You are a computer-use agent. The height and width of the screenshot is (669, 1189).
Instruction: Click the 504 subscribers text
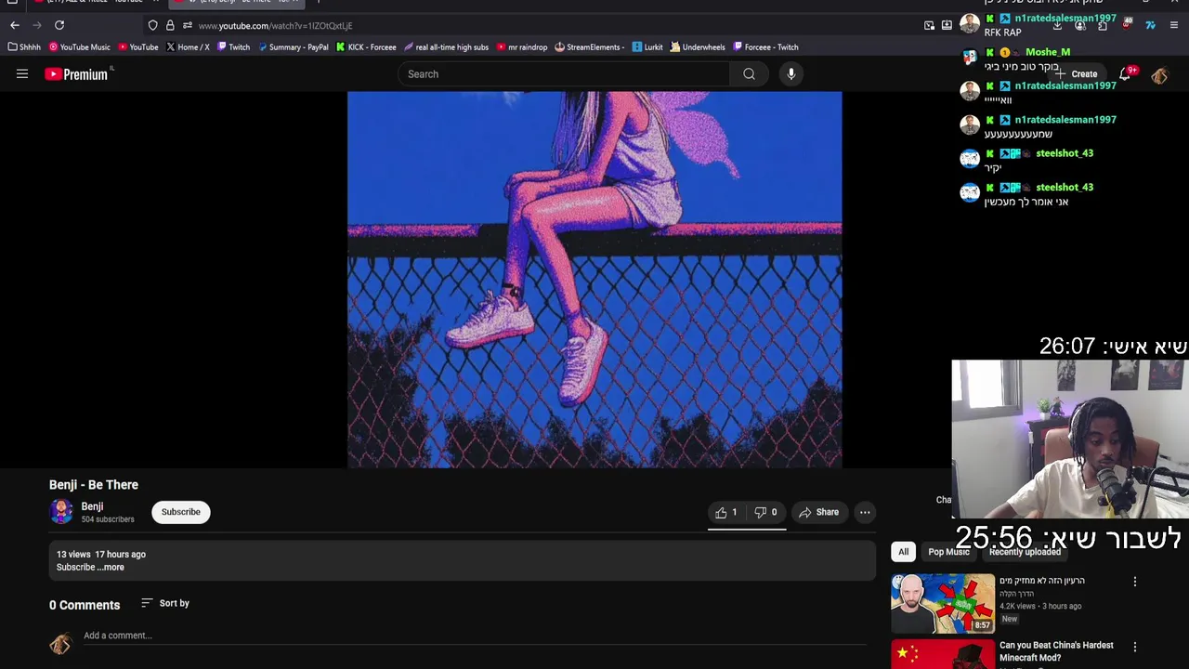point(108,519)
